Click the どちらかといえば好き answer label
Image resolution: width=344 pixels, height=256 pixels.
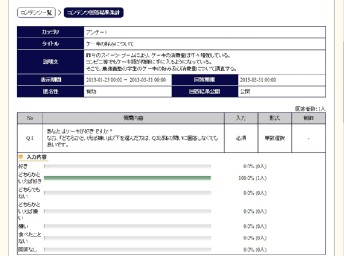(x=29, y=178)
